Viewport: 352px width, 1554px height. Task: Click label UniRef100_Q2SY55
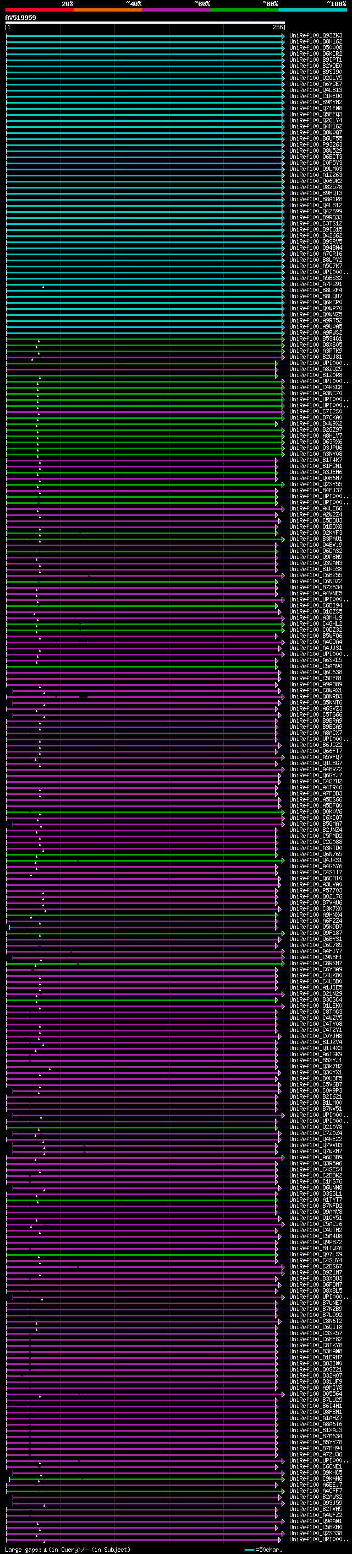coord(316,484)
